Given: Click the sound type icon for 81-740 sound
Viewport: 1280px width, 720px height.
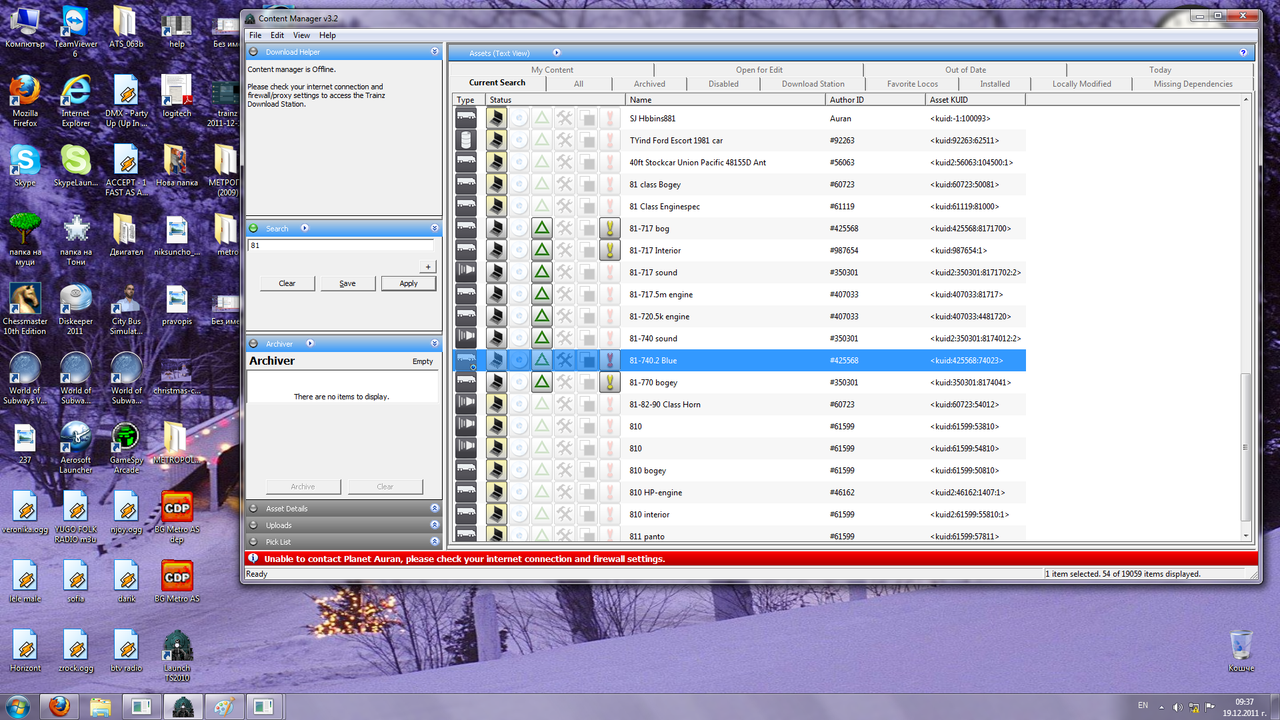Looking at the screenshot, I should 466,339.
